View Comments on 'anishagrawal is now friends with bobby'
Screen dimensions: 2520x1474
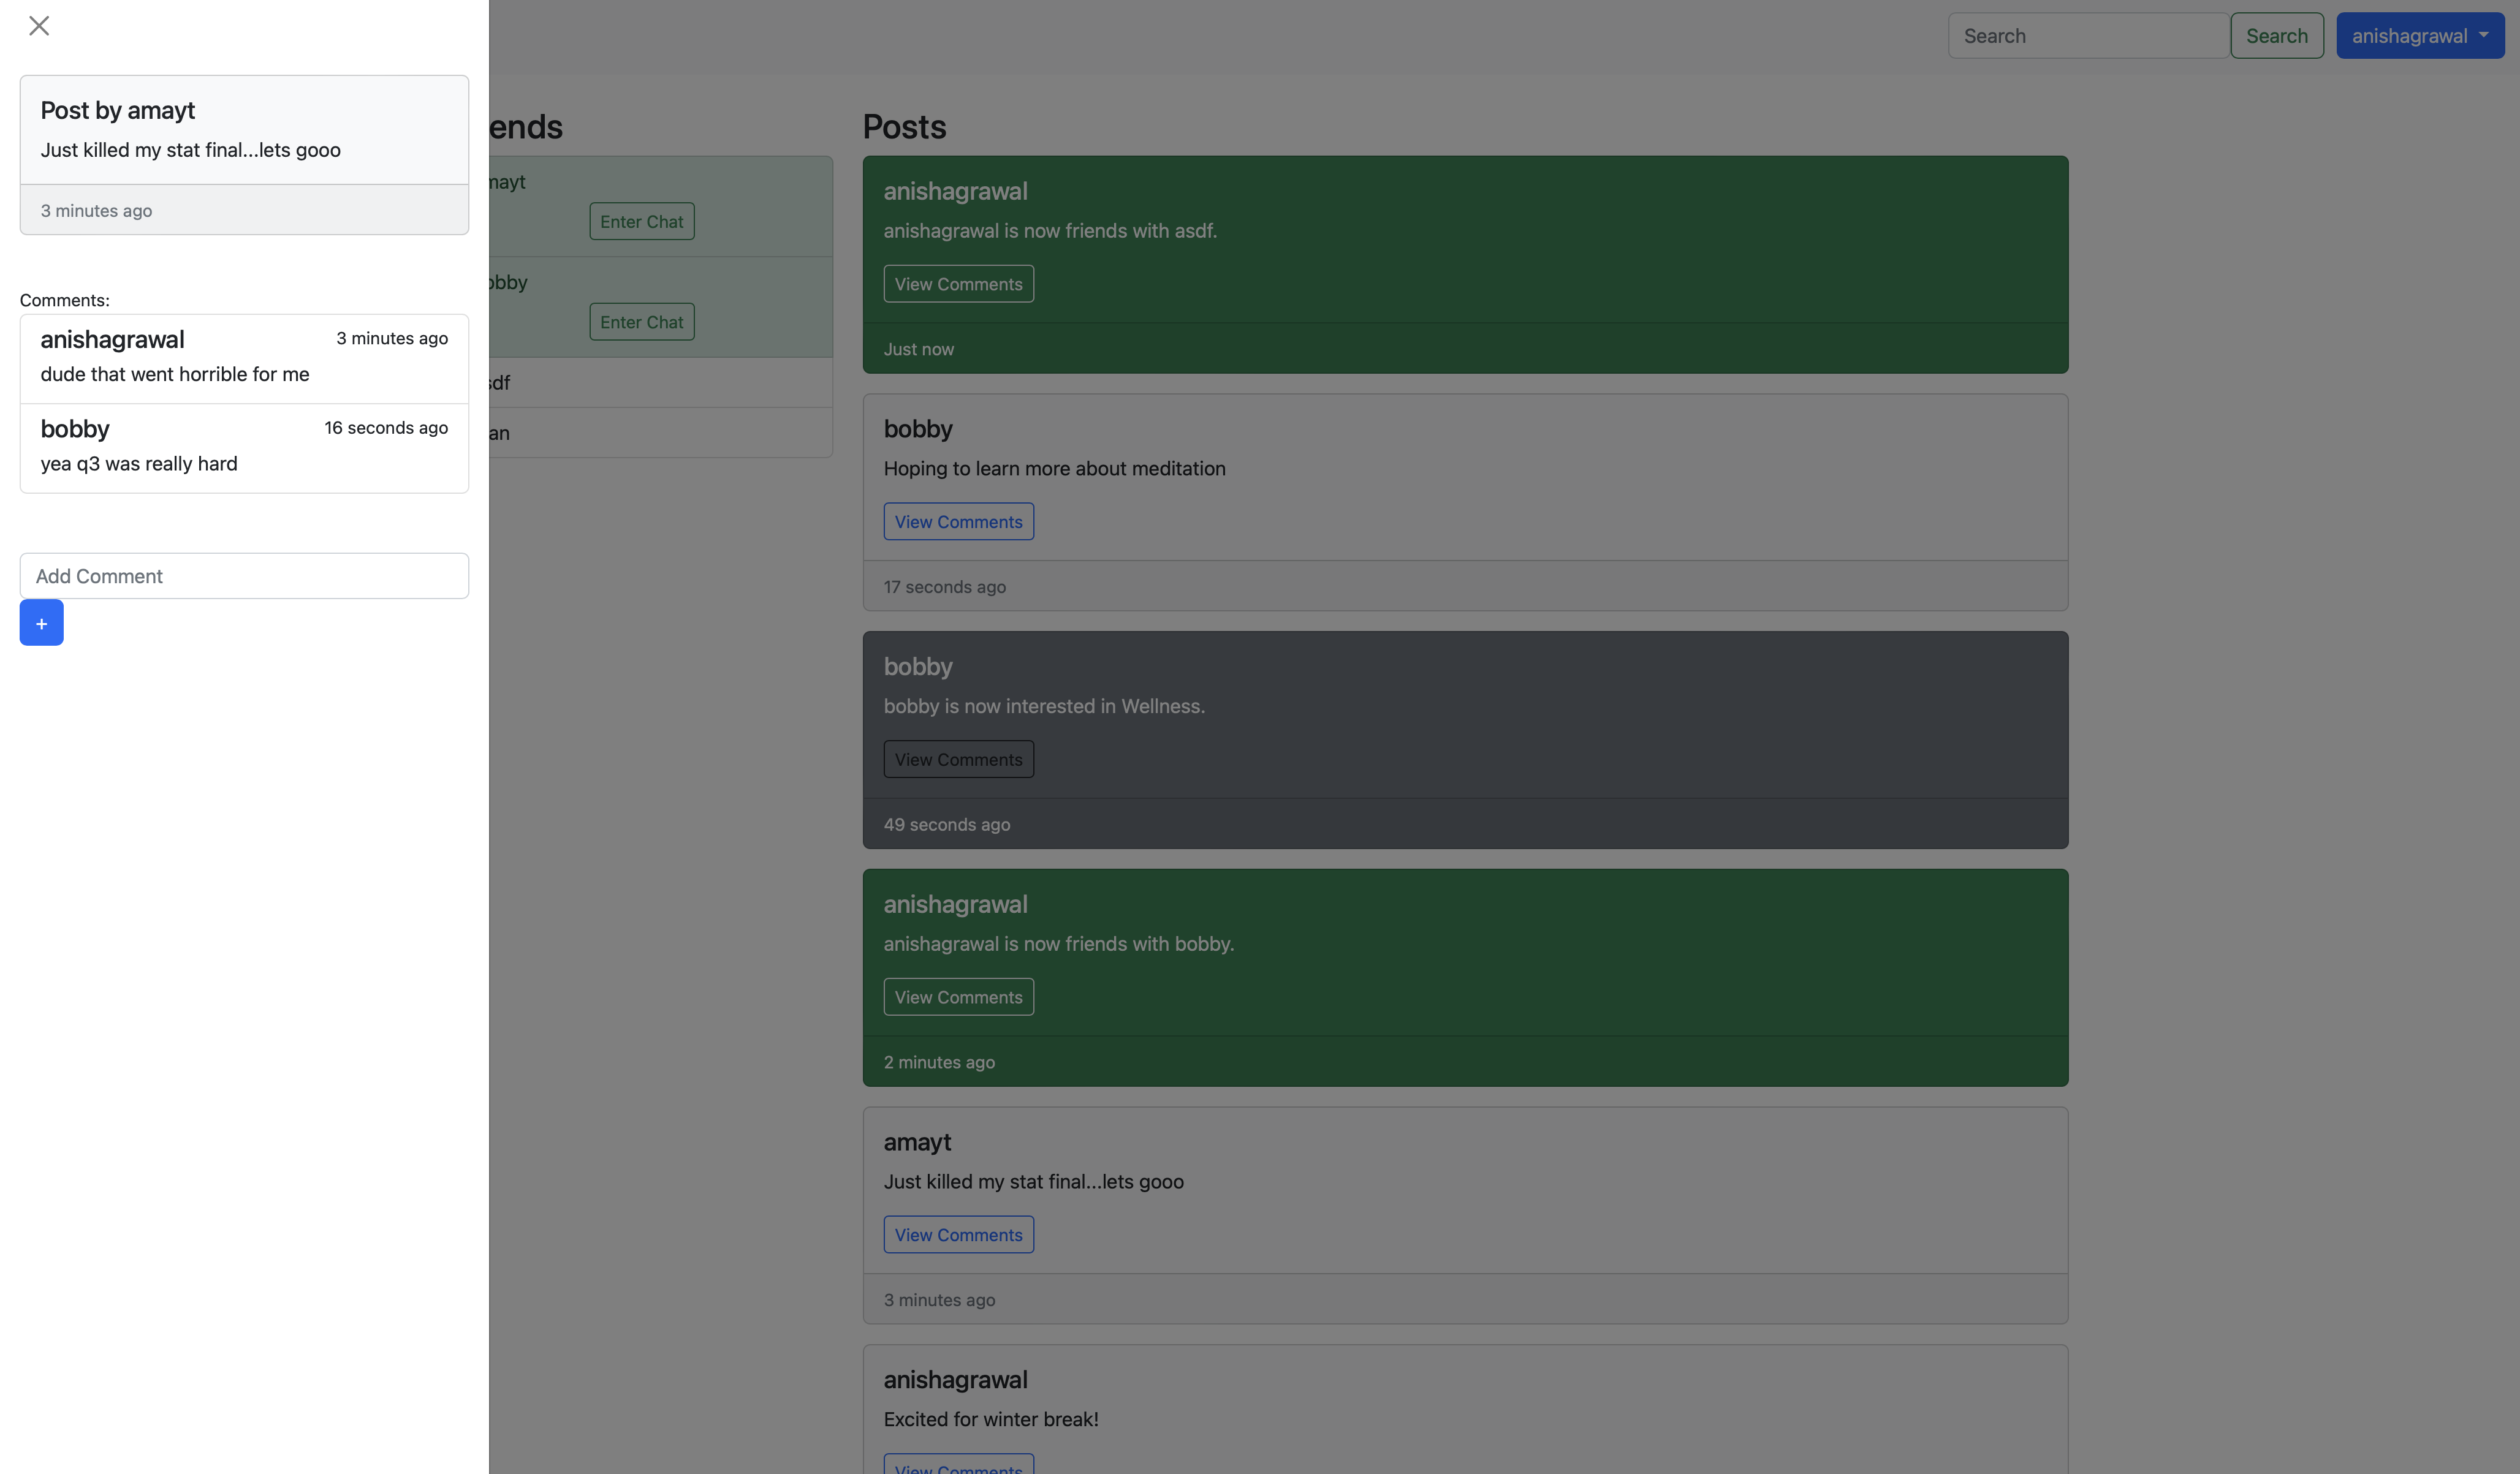[x=957, y=996]
